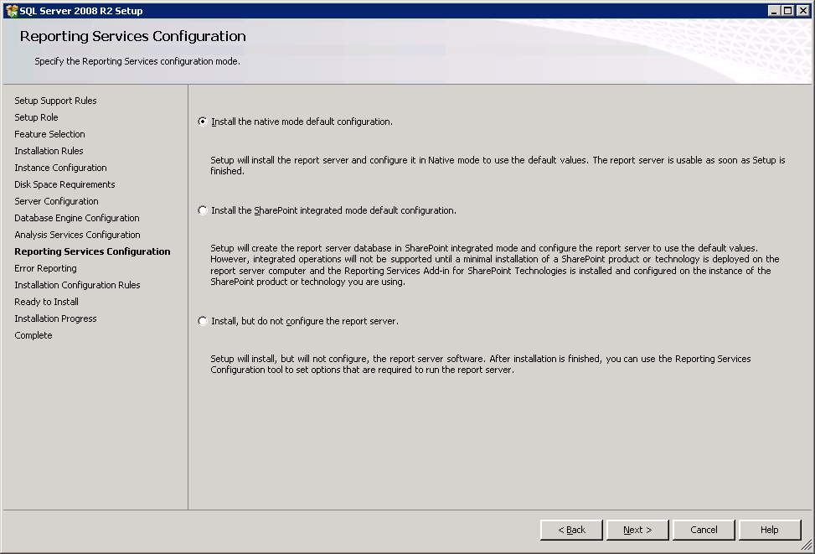Screen dimensions: 815x554
Task: Click 'Specify the Reporting Services configuration mode.' subtitle
Action: [x=137, y=61]
